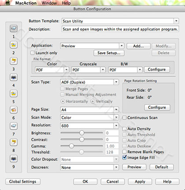
Task: Select button 5 icon in sidebar
Action: 14,93
